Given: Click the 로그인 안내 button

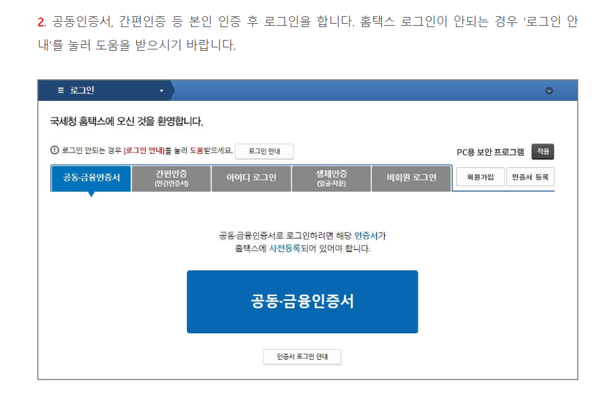Looking at the screenshot, I should tap(264, 151).
